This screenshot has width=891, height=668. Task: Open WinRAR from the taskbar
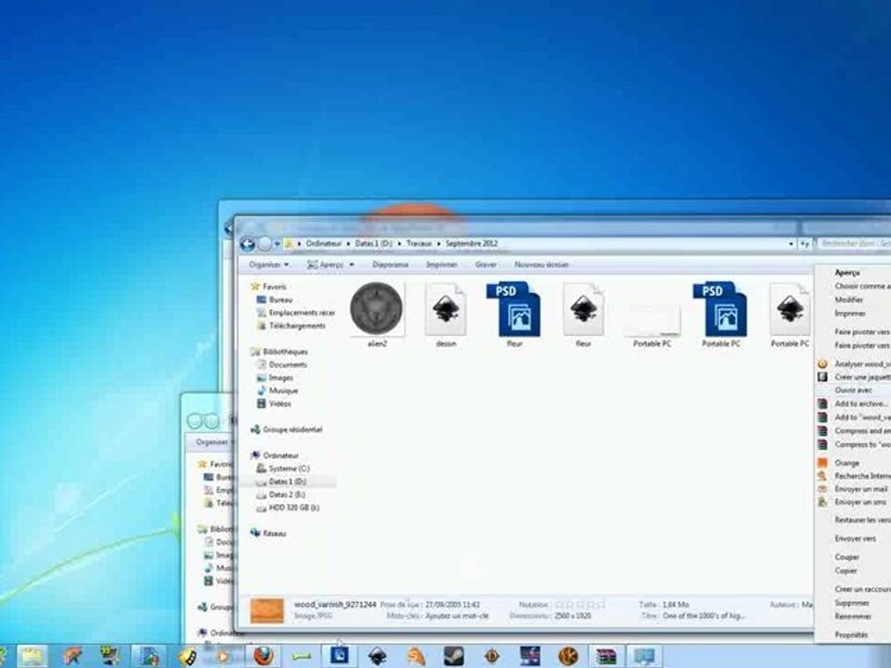coord(606,657)
